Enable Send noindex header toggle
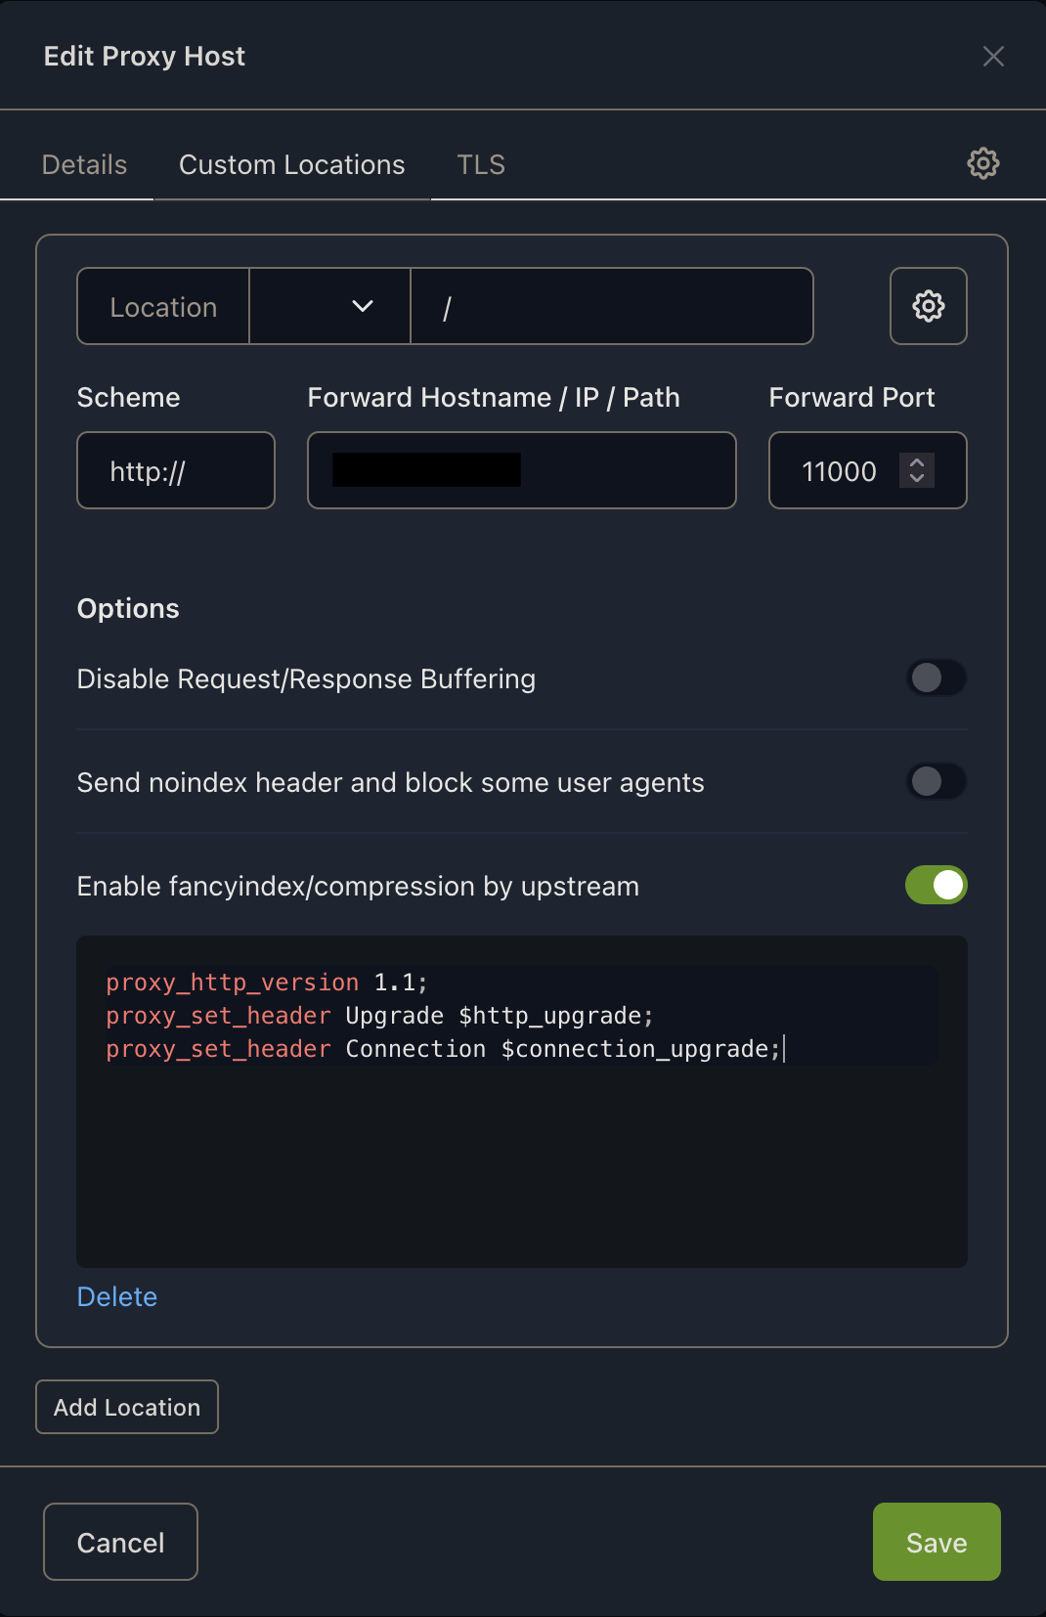 [937, 781]
